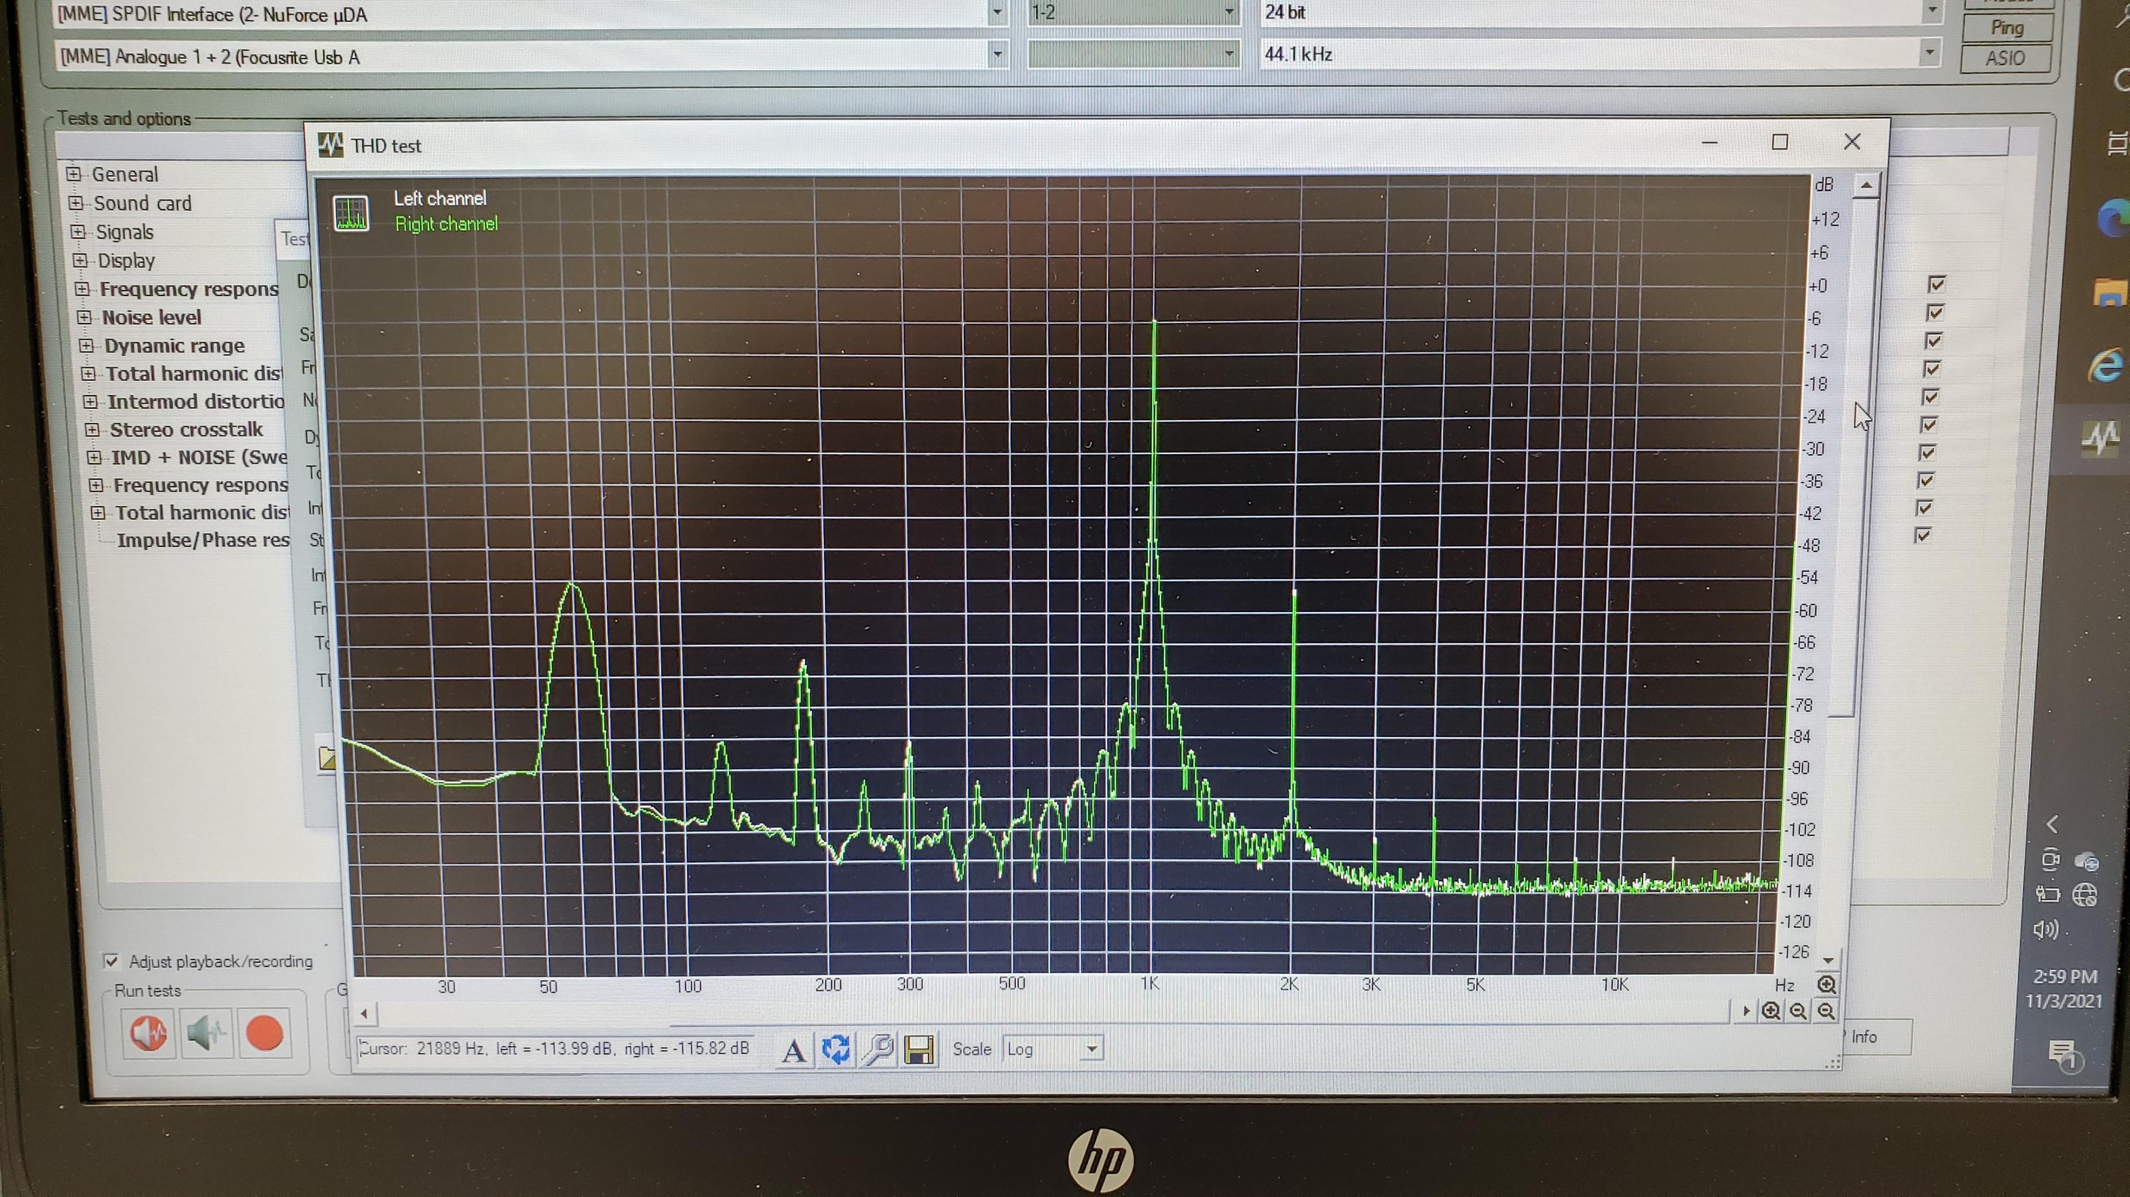Click the 'Left channel' legend label
This screenshot has width=2130, height=1197.
(440, 199)
